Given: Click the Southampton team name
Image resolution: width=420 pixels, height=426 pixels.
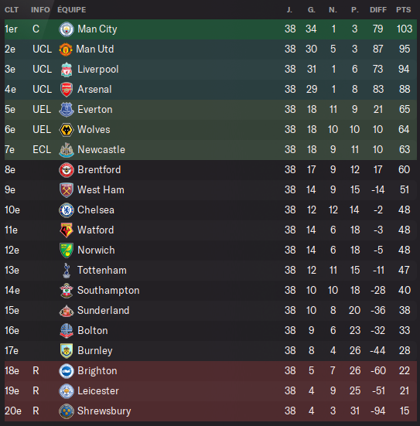Looking at the screenshot, I should click(x=108, y=291).
